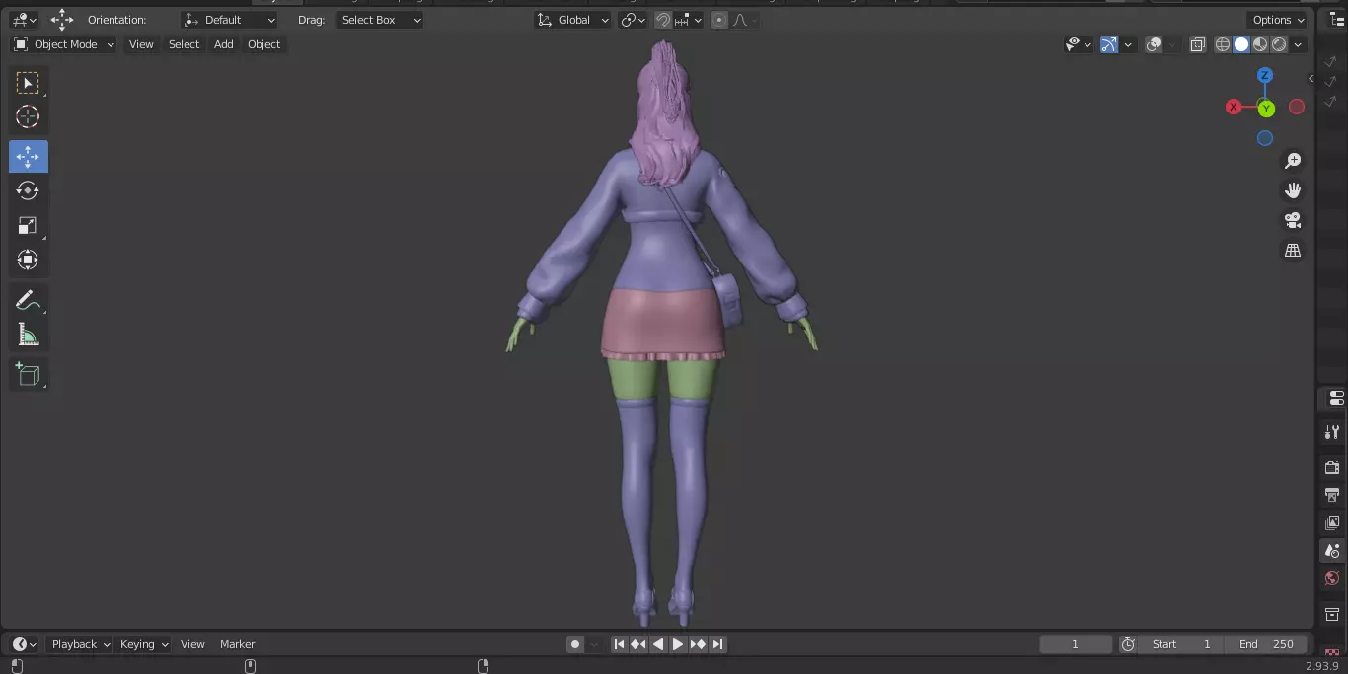This screenshot has height=674, width=1348.
Task: Open the View Layer properties tab
Action: (x=1333, y=522)
